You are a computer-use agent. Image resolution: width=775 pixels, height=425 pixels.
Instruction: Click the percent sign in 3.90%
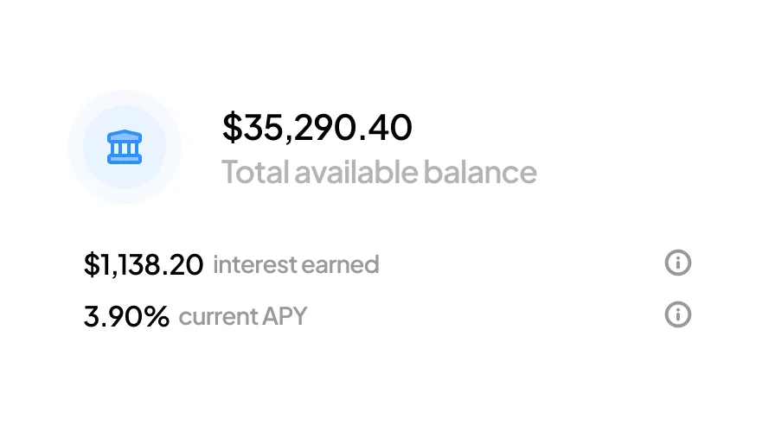tap(157, 317)
